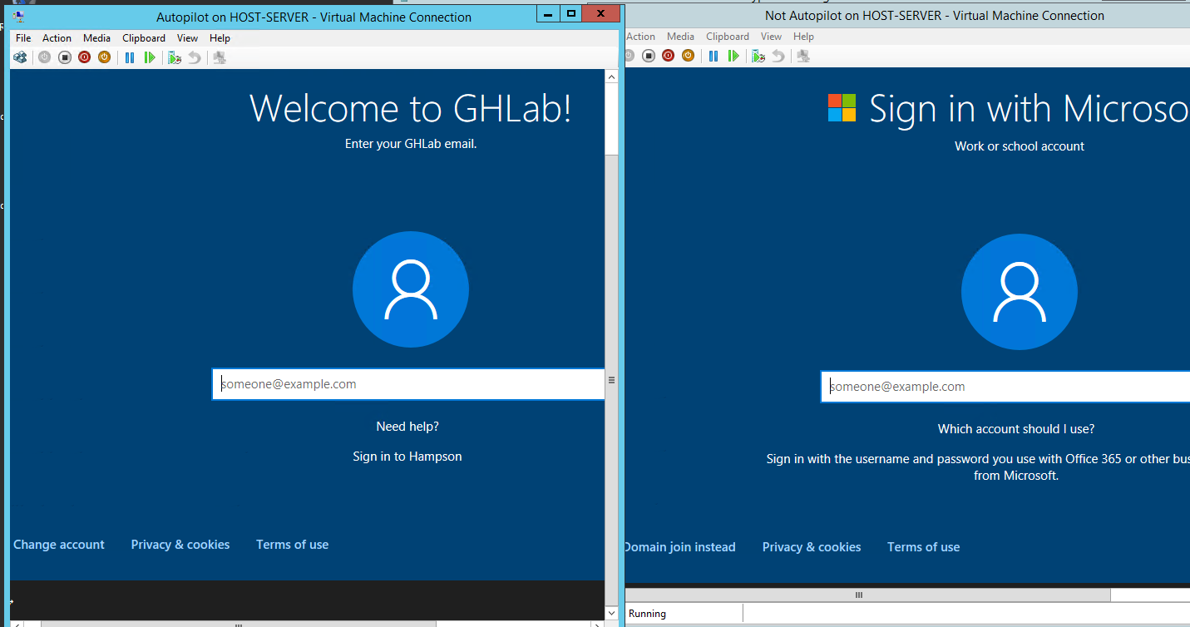The image size is (1190, 627).
Task: Click the Change account link
Action: click(x=58, y=544)
